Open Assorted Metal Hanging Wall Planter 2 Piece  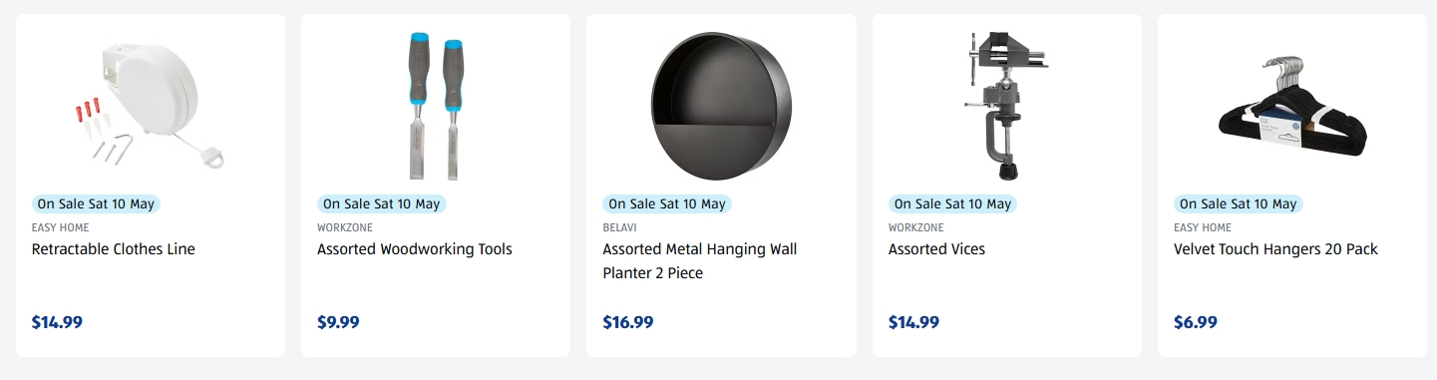pos(700,261)
